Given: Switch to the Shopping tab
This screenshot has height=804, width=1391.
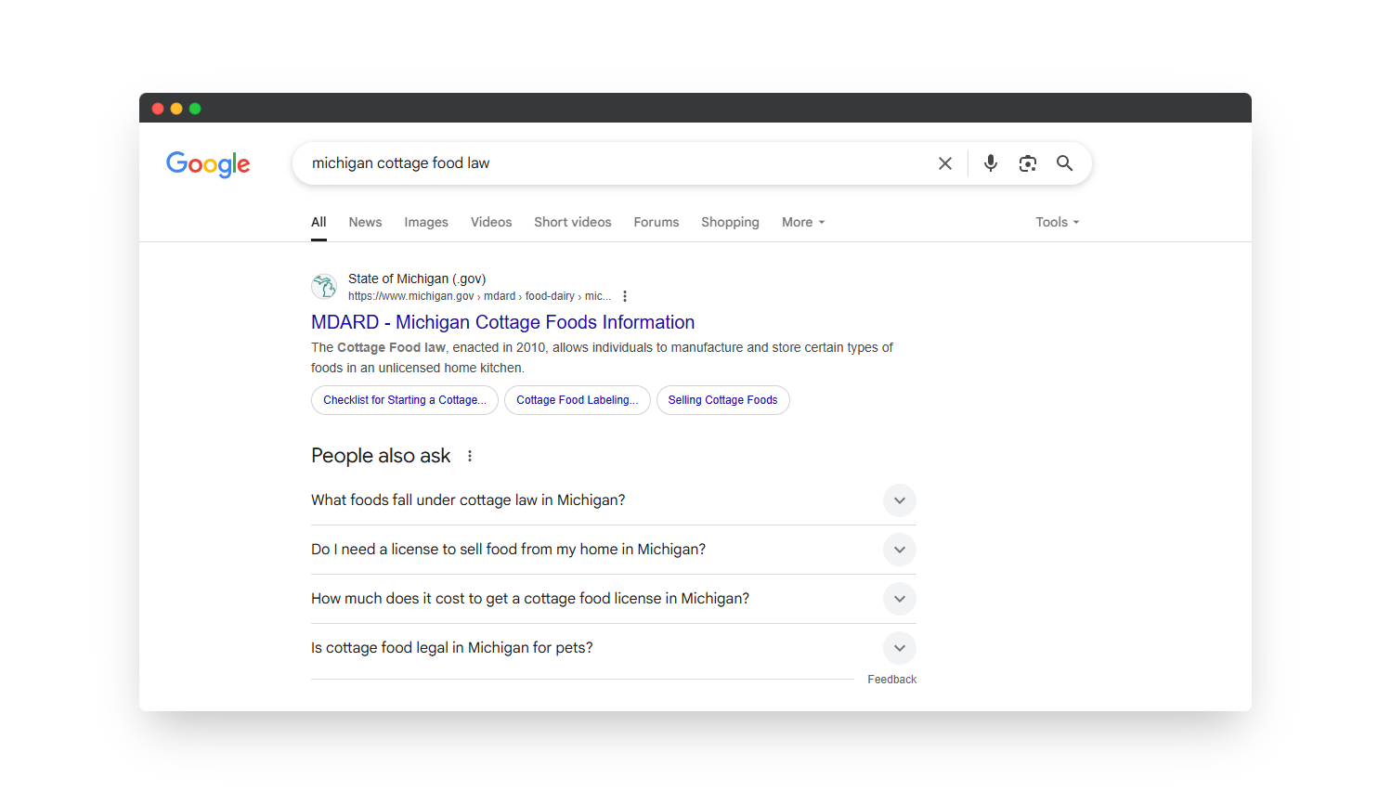Looking at the screenshot, I should [730, 222].
